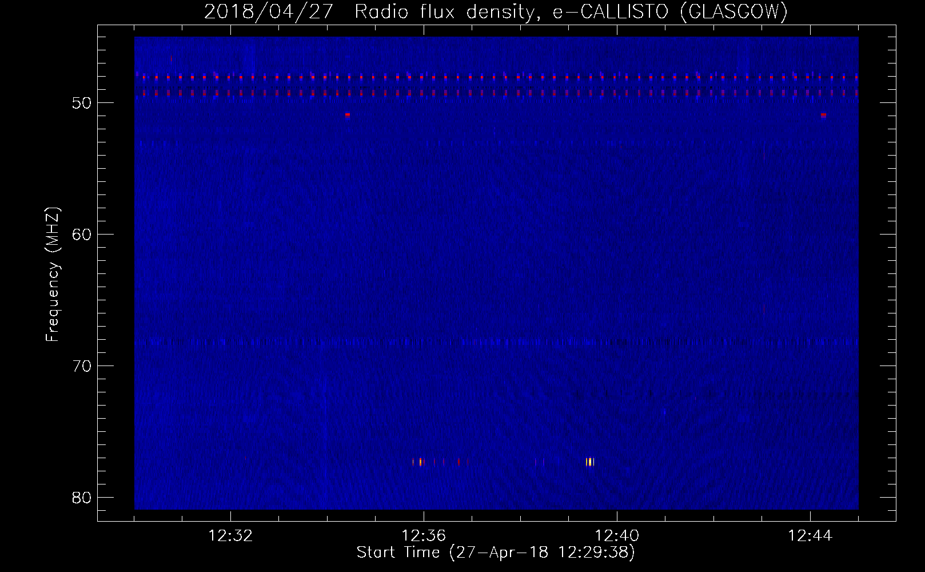Viewport: 925px width, 572px height.
Task: Click the 12:40 time tick label
Action: coord(617,536)
